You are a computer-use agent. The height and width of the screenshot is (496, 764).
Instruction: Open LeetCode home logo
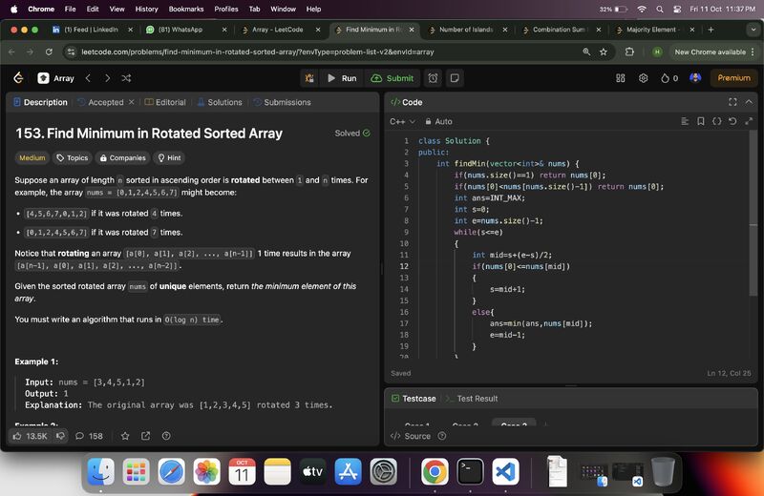(18, 78)
